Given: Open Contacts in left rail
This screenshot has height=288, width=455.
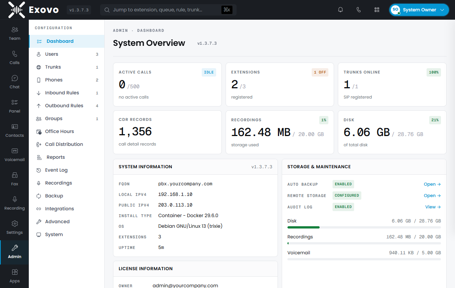Looking at the screenshot, I should coord(14,130).
